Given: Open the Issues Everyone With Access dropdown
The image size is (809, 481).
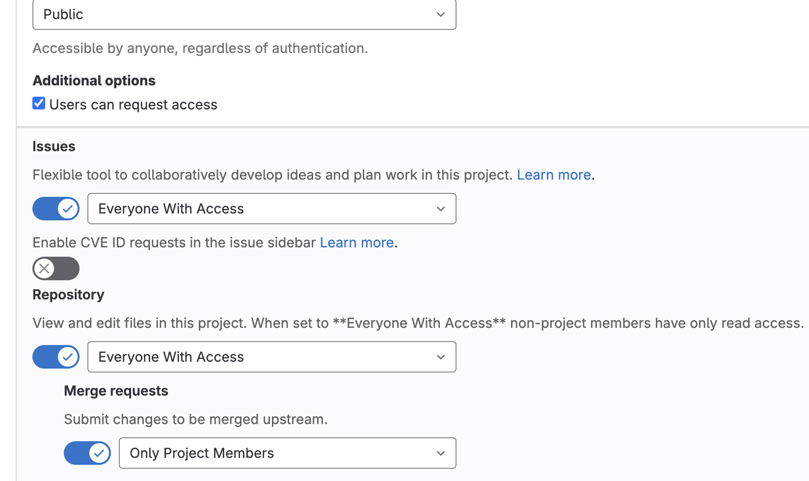Looking at the screenshot, I should pyautogui.click(x=271, y=209).
